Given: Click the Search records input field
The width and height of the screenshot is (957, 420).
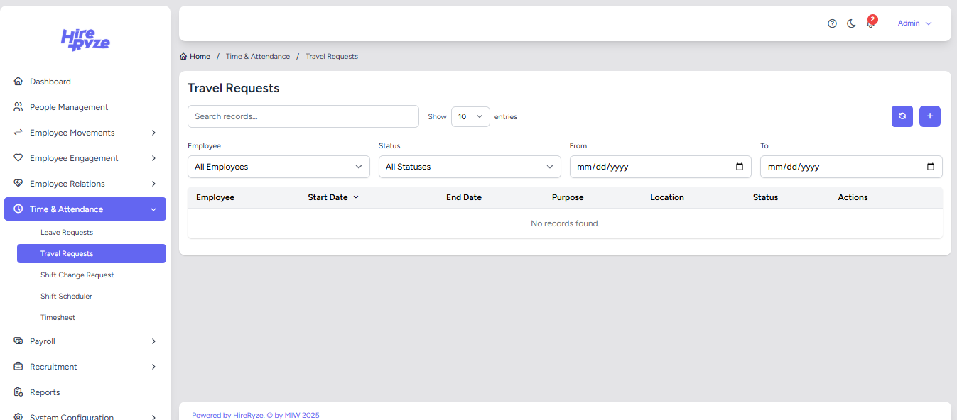Looking at the screenshot, I should click(303, 116).
